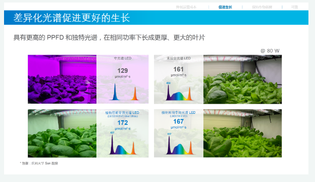Viewport: 315px width, 182px height.
Task: Select the @ 80 W label
Action: pos(270,51)
